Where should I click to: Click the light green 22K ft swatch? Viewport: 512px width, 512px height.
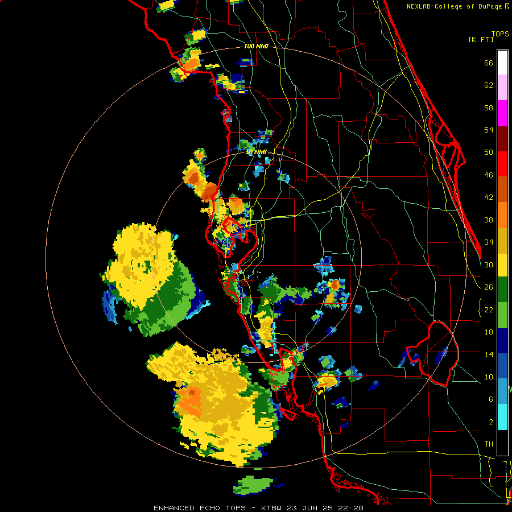(502, 315)
